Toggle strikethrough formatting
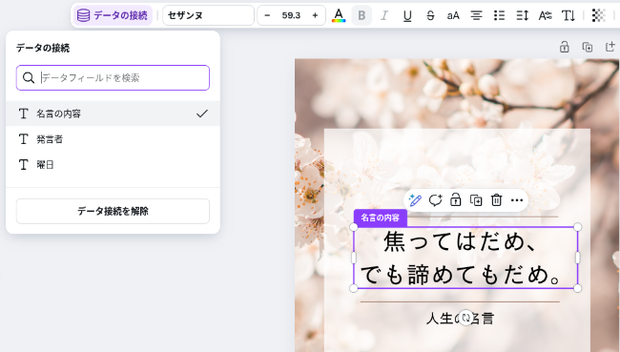The width and height of the screenshot is (620, 352). coord(430,15)
